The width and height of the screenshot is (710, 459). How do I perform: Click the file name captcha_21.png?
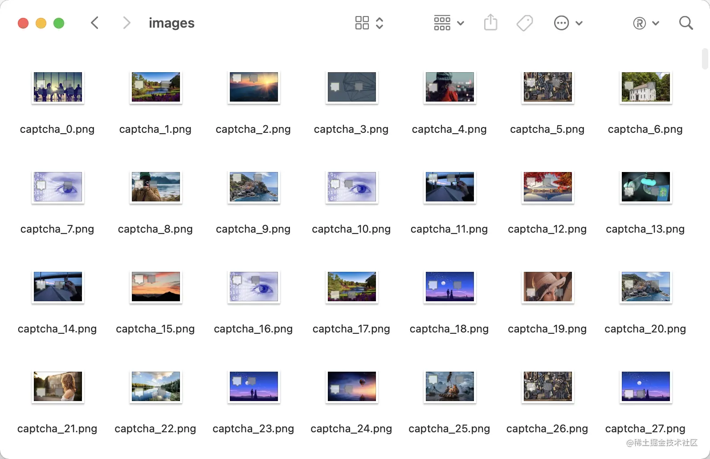coord(57,429)
